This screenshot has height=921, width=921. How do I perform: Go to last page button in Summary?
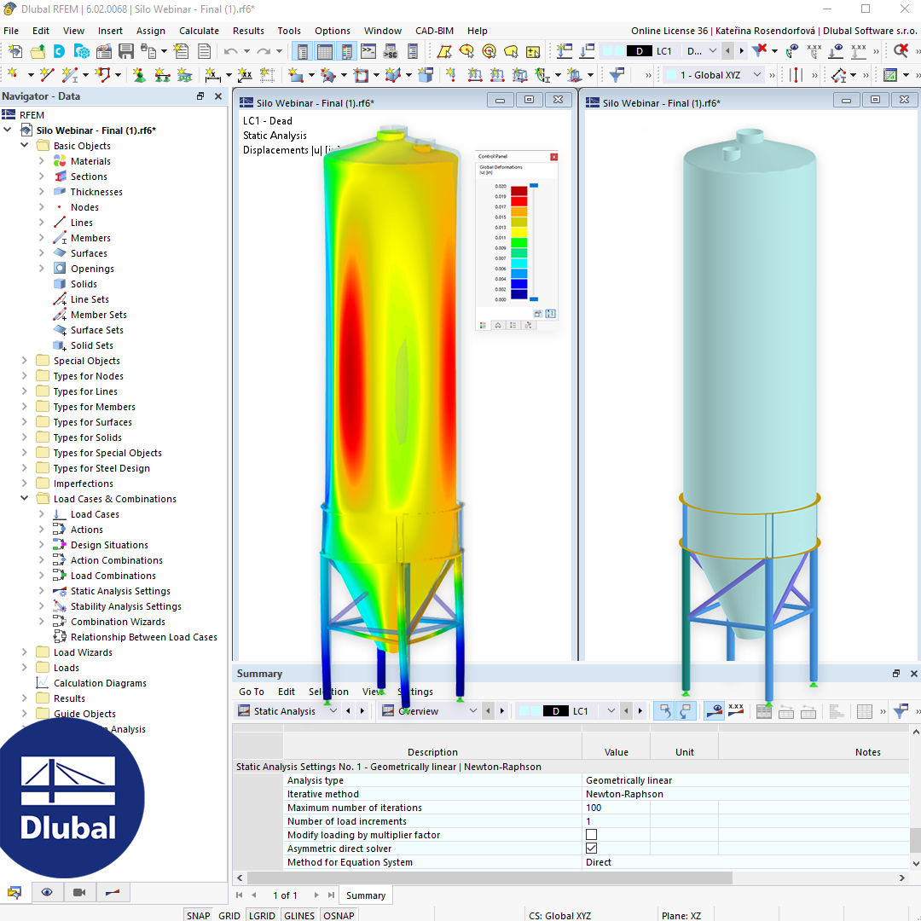tap(331, 895)
